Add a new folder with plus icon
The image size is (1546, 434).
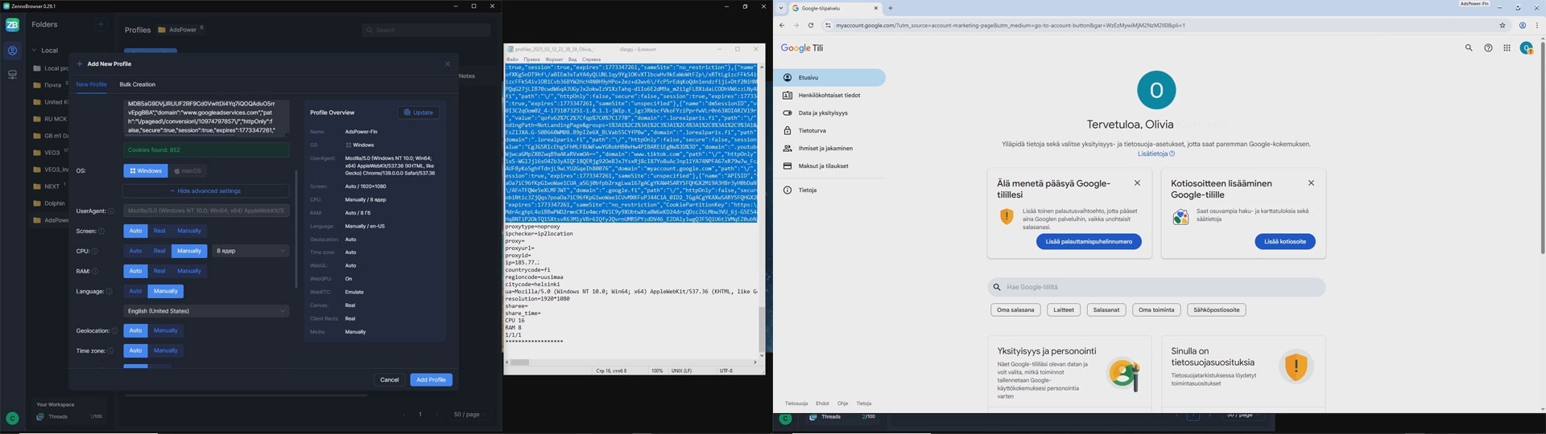click(x=101, y=25)
